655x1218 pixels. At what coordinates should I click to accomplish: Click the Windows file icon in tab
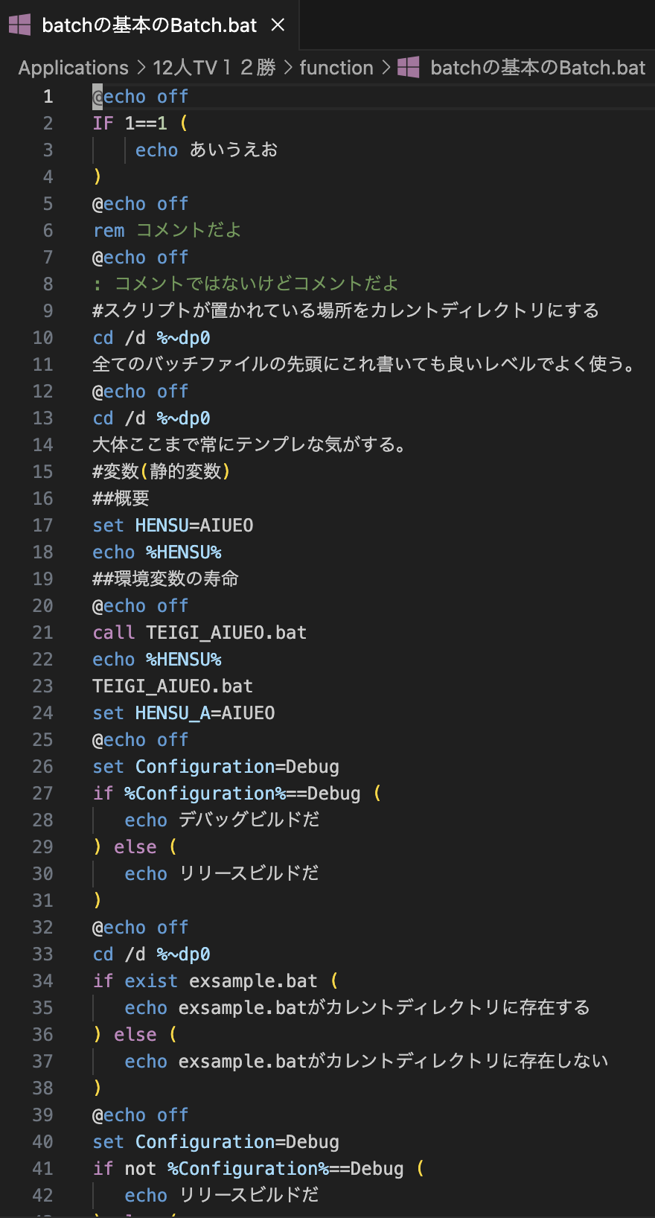[x=19, y=25]
